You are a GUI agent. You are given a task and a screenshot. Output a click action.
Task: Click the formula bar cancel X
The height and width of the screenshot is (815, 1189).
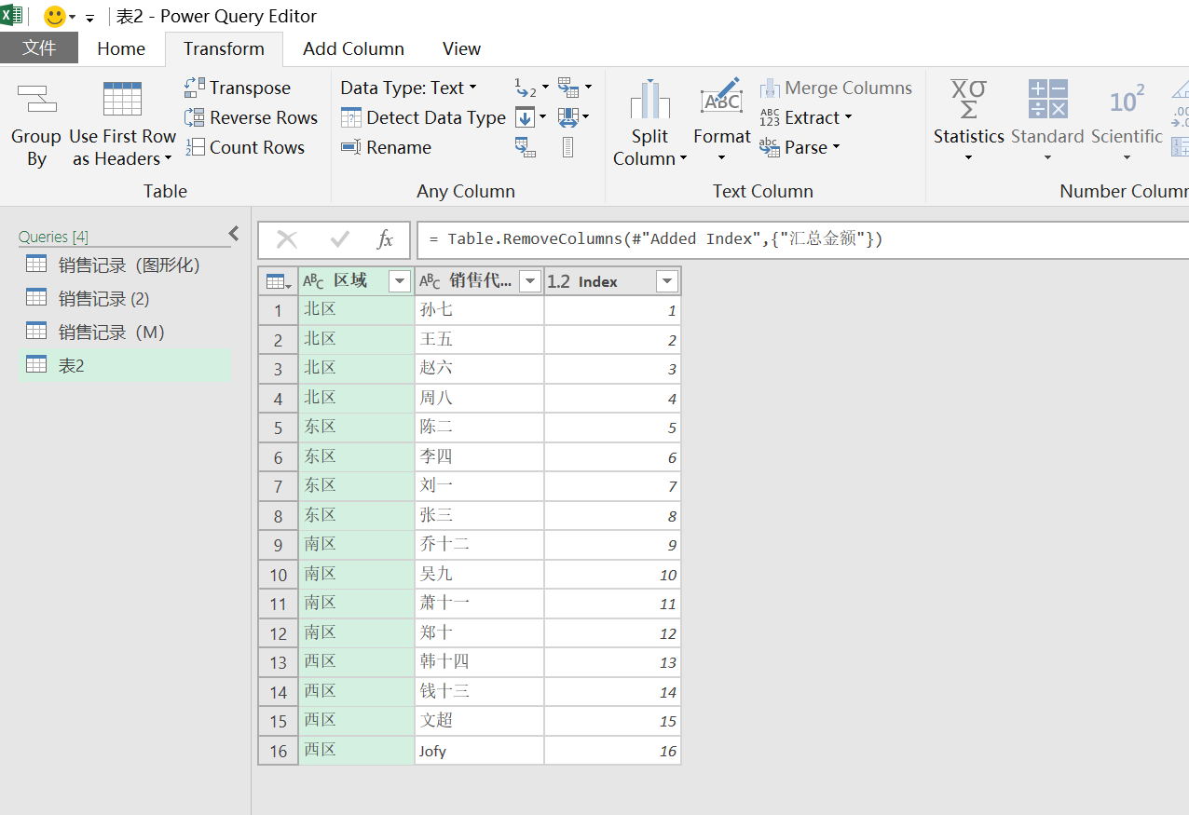coord(287,240)
